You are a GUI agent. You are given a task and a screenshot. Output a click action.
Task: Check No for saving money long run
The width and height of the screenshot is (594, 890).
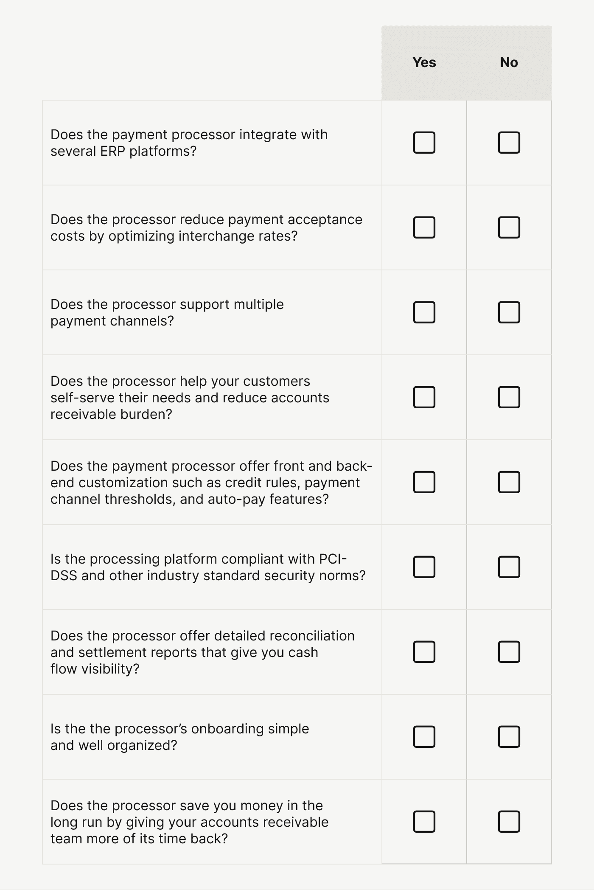(x=509, y=822)
